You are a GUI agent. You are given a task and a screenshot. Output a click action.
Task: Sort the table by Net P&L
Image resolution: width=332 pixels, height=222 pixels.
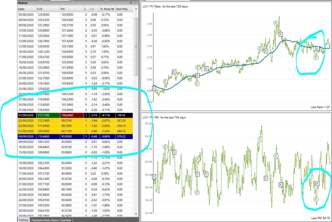click(123, 9)
